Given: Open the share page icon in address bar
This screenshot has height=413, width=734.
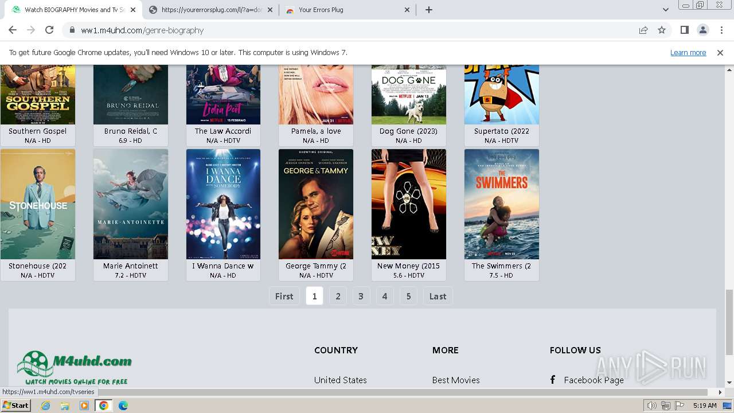Looking at the screenshot, I should tap(643, 30).
